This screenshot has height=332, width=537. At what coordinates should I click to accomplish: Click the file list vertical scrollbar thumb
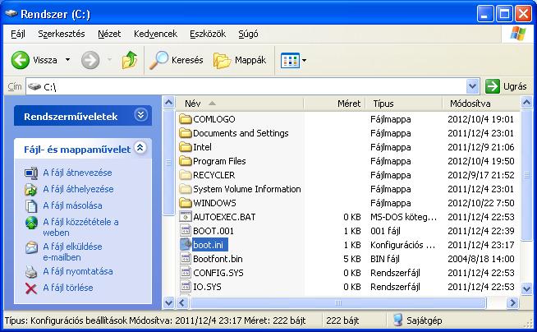click(x=526, y=175)
